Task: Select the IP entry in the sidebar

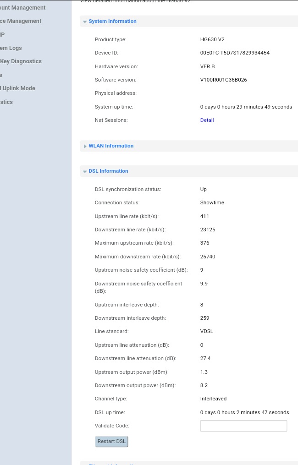Action: pos(2,34)
